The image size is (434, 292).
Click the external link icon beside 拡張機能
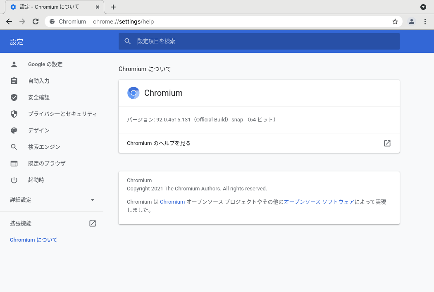point(93,223)
